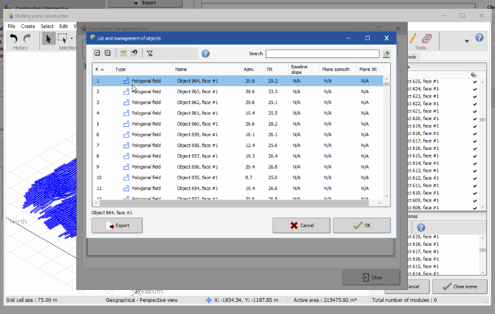Click the Export button
495x314 pixels.
click(117, 225)
